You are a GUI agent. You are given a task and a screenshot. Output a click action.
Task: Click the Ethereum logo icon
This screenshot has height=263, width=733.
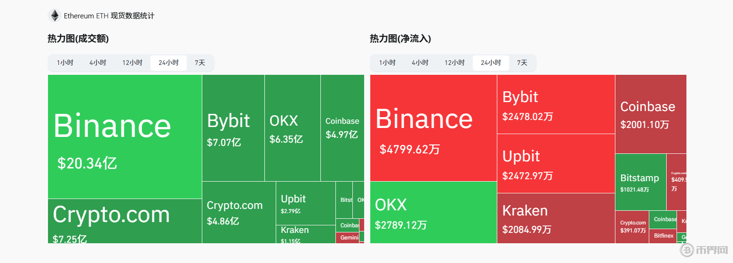click(55, 16)
